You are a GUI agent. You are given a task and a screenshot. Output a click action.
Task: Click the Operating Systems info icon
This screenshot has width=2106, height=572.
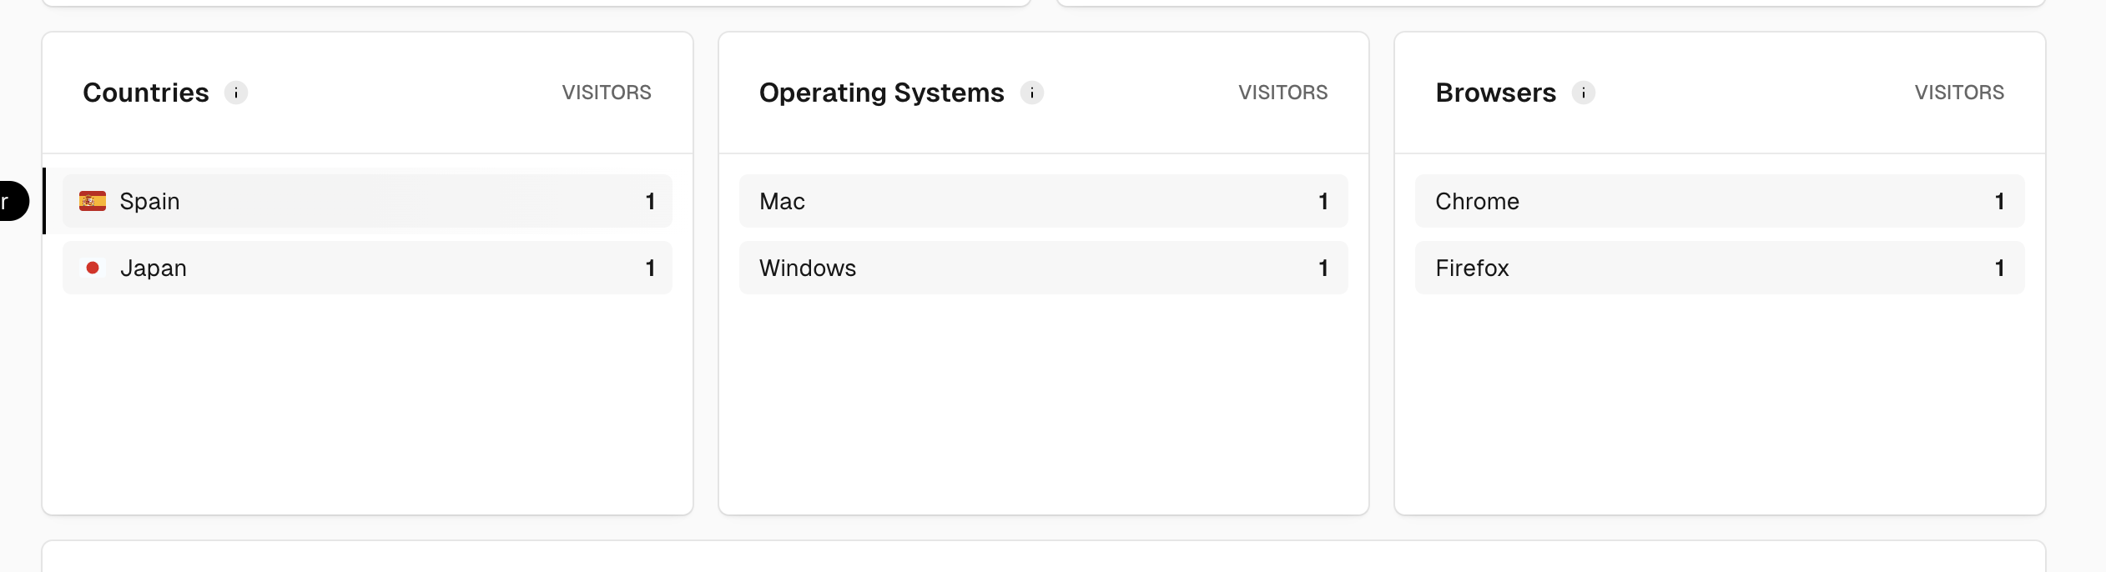point(1032,93)
